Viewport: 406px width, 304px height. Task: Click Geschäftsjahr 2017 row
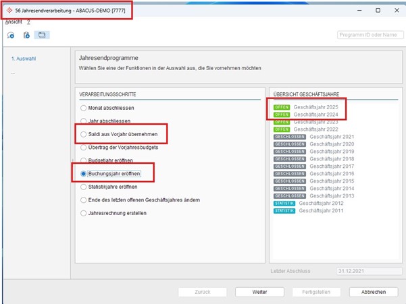314,166
